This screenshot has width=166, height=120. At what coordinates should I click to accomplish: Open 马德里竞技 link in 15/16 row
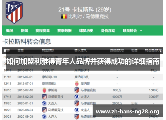coord(88,90)
